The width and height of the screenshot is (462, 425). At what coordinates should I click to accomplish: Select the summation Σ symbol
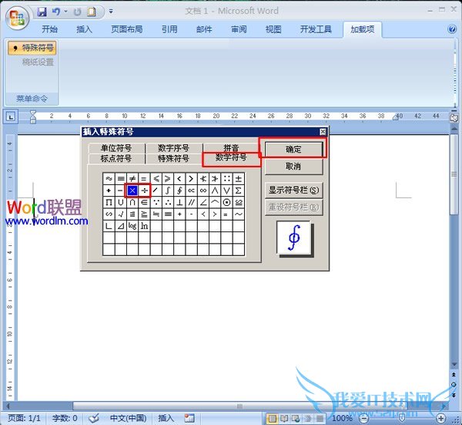click(239, 191)
